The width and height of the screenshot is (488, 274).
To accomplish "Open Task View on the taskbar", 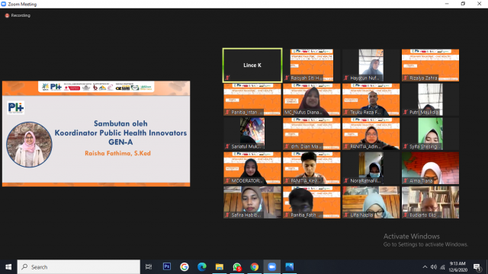I will point(149,266).
